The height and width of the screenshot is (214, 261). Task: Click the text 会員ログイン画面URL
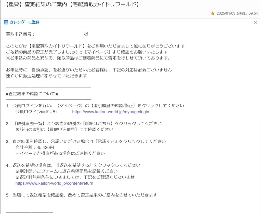(37, 112)
